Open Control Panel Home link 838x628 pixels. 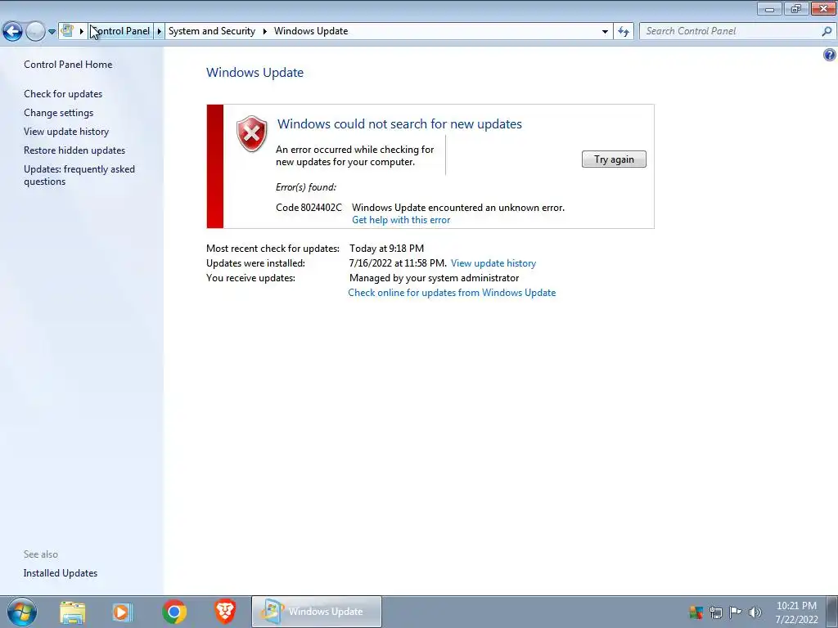pyautogui.click(x=68, y=65)
